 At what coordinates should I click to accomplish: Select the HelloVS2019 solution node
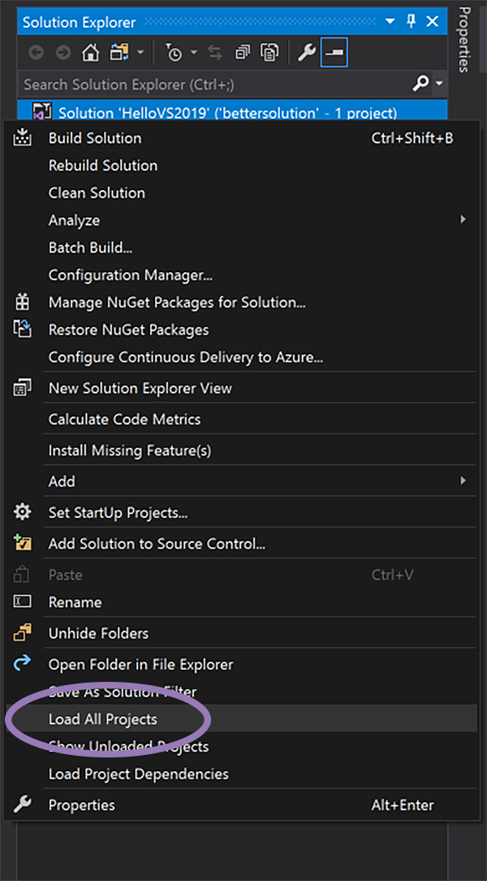click(227, 112)
